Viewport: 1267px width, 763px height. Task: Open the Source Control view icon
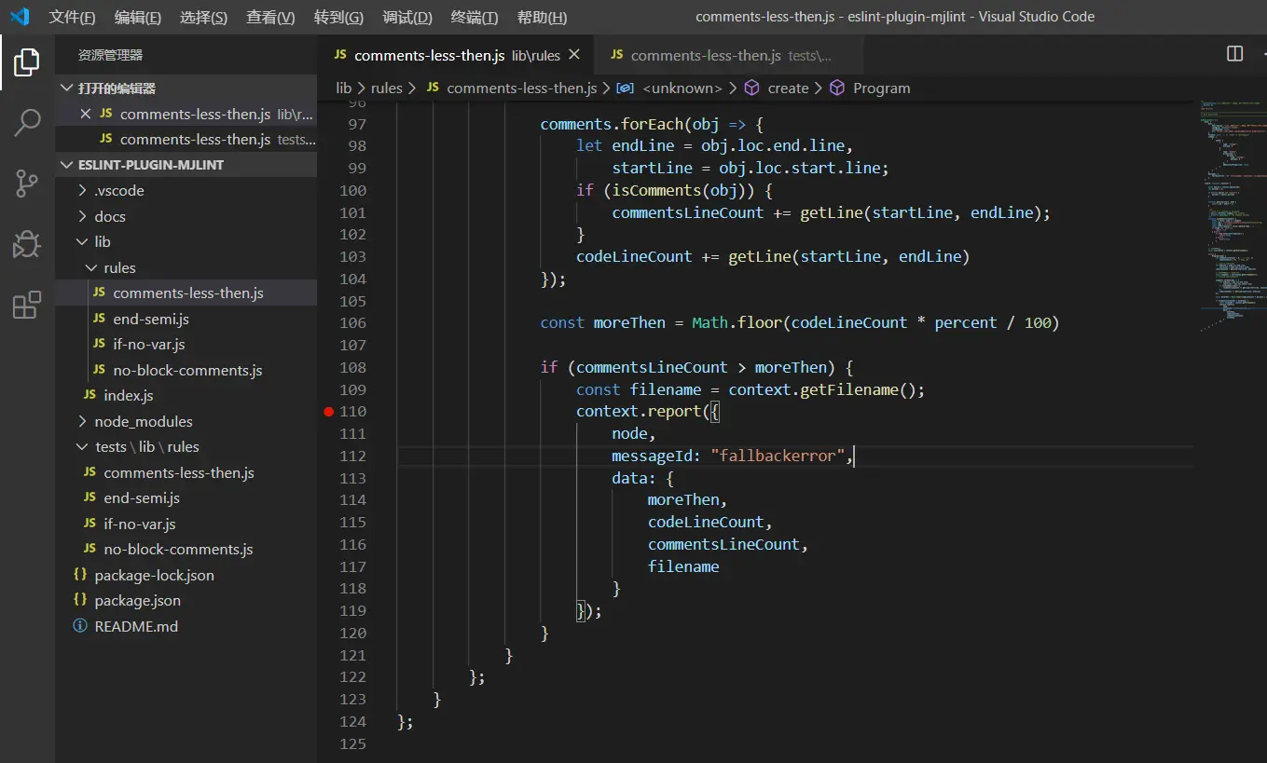click(26, 184)
